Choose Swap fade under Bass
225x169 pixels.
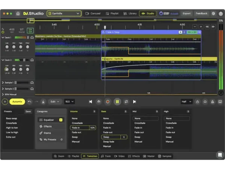pyautogui.click(x=109, y=142)
